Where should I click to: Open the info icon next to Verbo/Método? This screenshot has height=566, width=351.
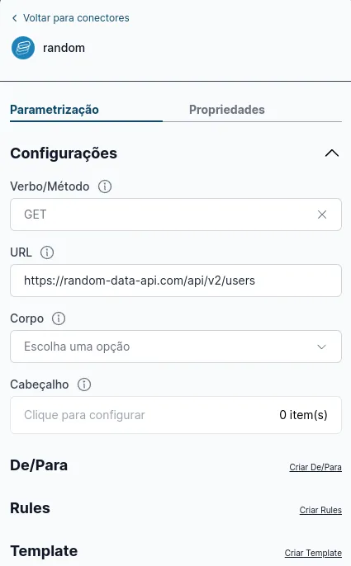(x=105, y=186)
